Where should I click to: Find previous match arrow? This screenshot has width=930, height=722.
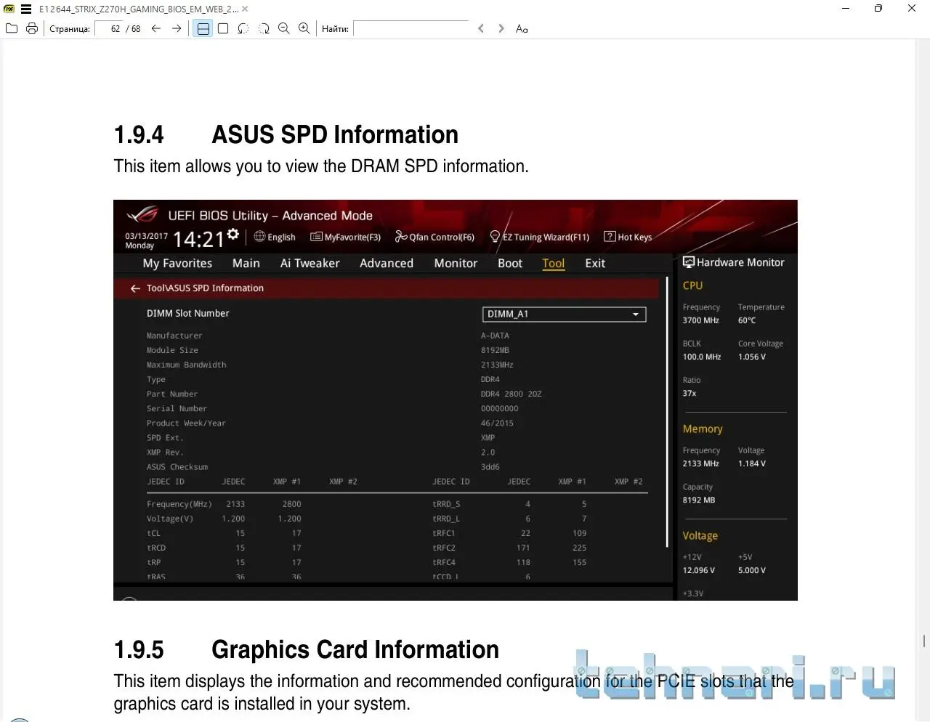tap(481, 28)
